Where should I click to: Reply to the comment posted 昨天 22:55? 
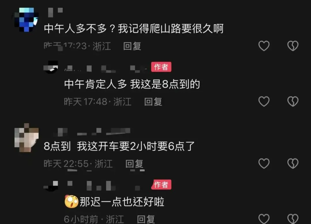[134, 164]
